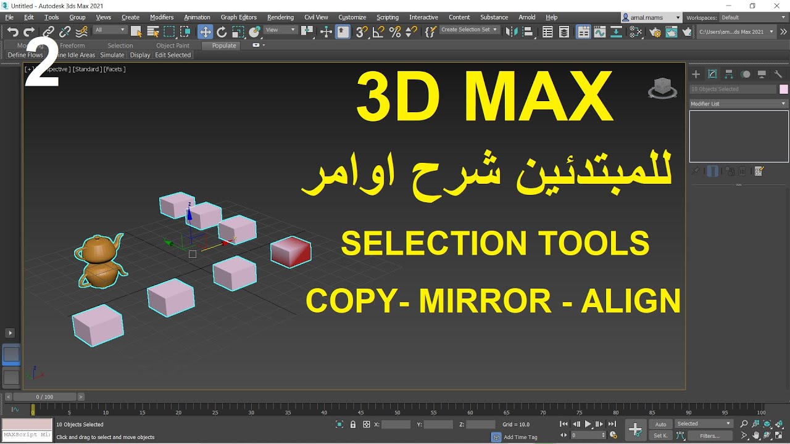Image resolution: width=790 pixels, height=444 pixels.
Task: Open reference coordinate View dropdown
Action: 281,30
